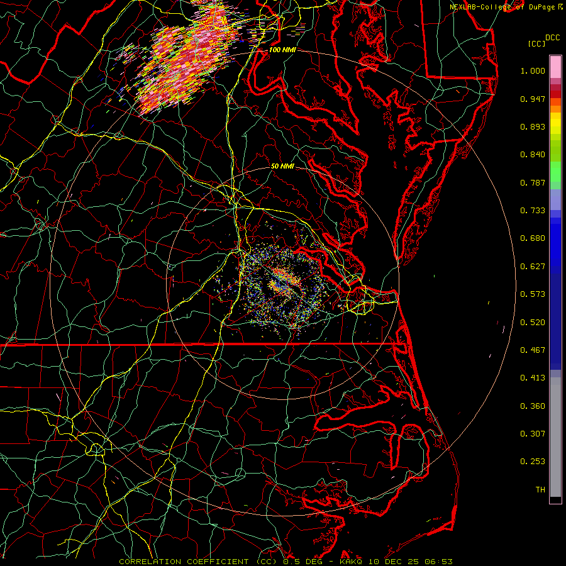Image resolution: width=566 pixels, height=566 pixels.
Task: Click the 0.253 color scale value
Action: point(533,462)
